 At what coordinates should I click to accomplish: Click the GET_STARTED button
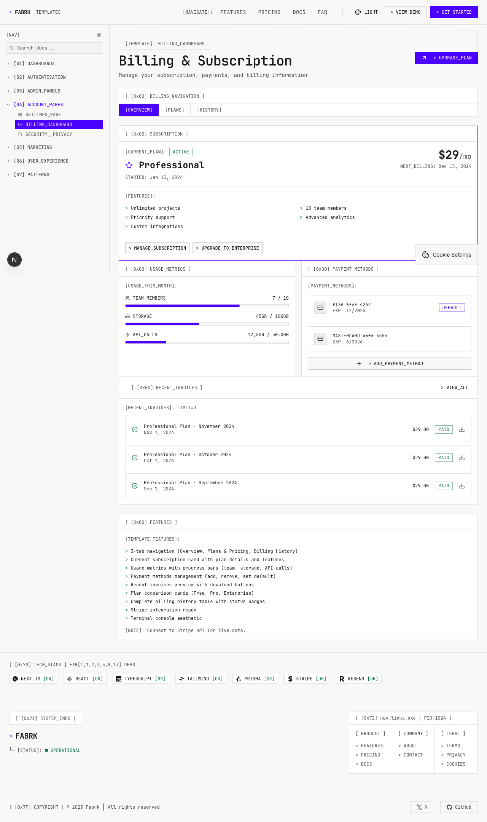click(x=454, y=12)
